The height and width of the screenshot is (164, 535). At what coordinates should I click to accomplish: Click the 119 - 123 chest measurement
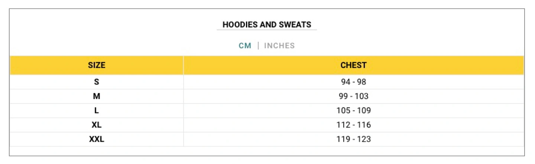[353, 140]
